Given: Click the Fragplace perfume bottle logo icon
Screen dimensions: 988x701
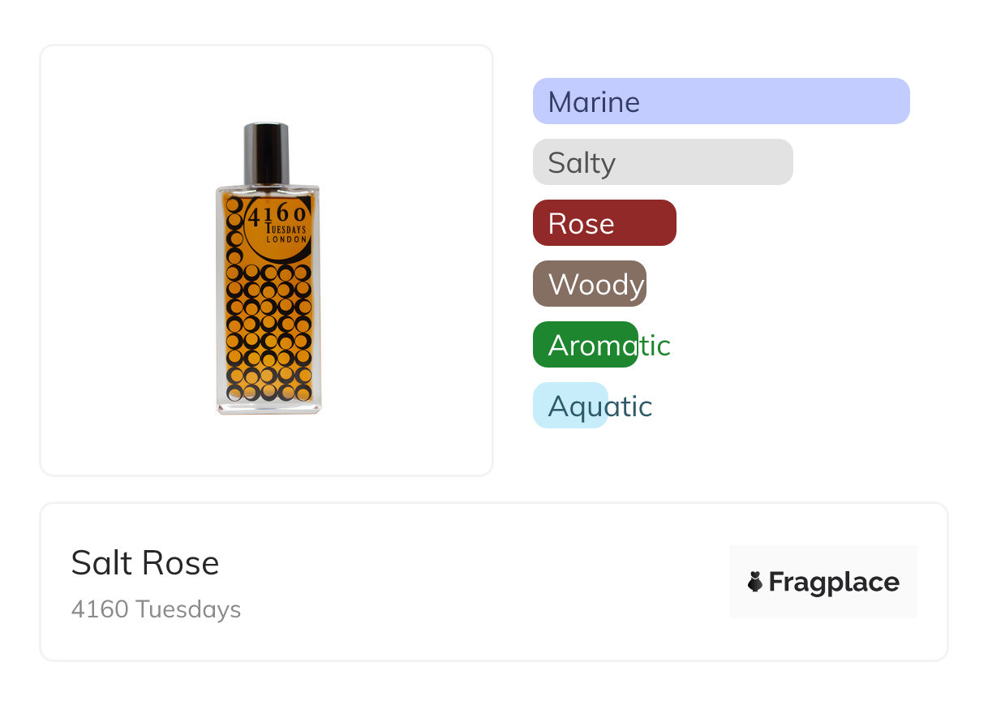Looking at the screenshot, I should tap(755, 582).
